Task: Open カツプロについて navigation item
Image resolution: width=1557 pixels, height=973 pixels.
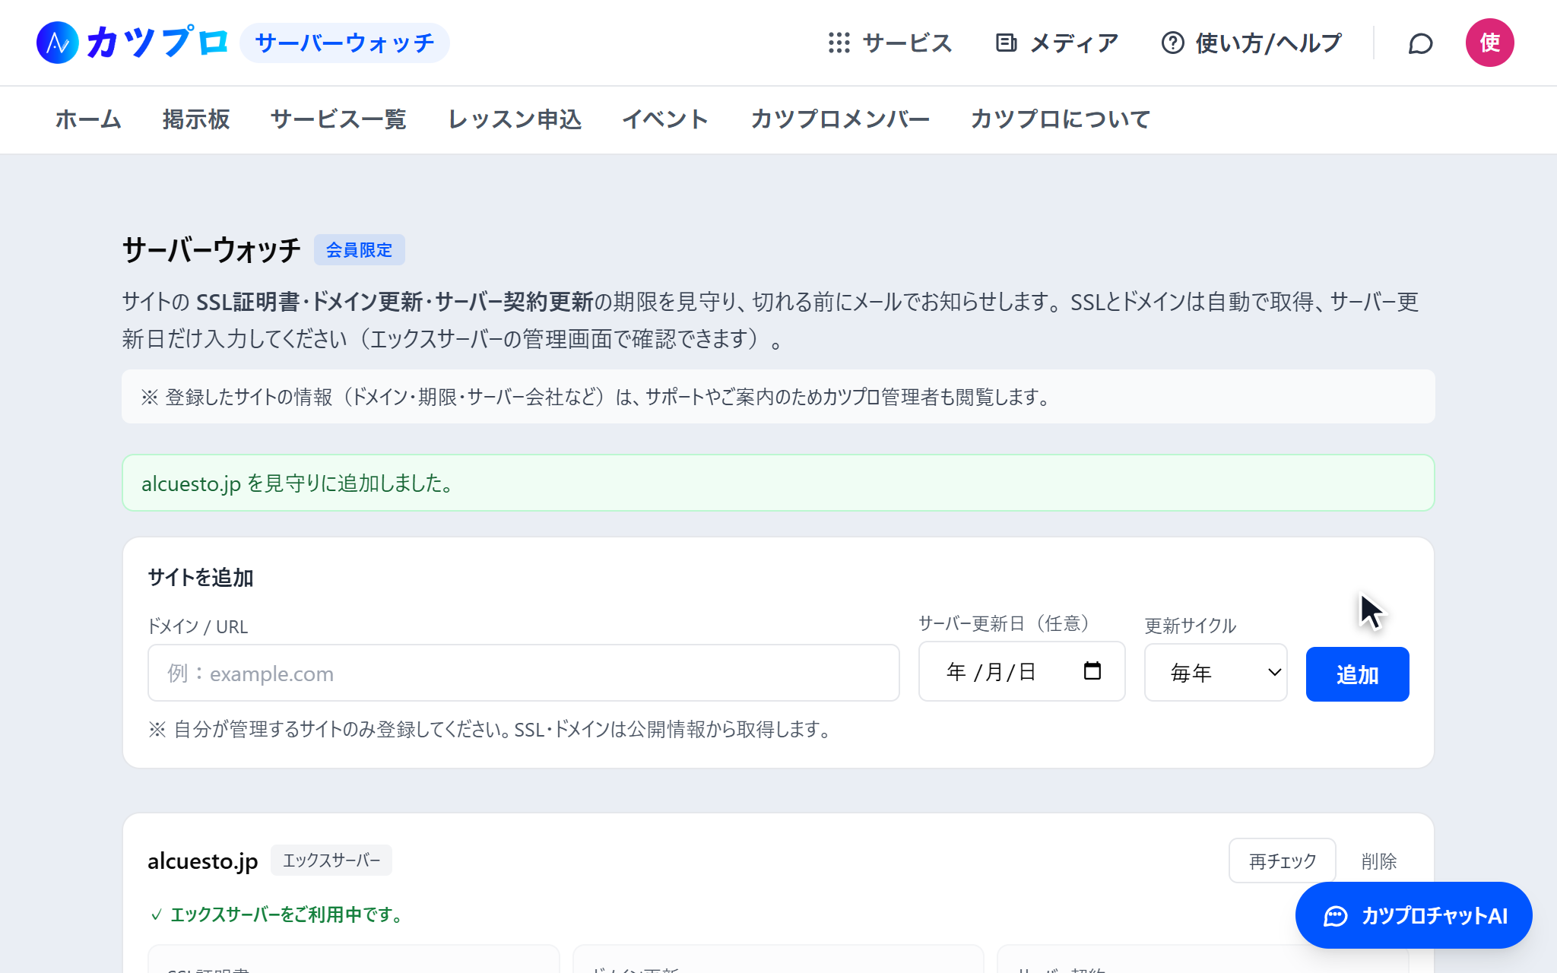Action: click(x=1061, y=119)
